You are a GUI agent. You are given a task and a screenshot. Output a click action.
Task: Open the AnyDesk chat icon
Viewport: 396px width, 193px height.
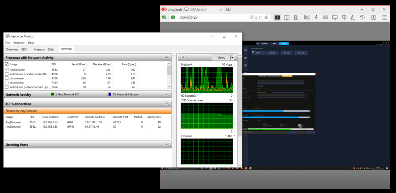(x=307, y=17)
